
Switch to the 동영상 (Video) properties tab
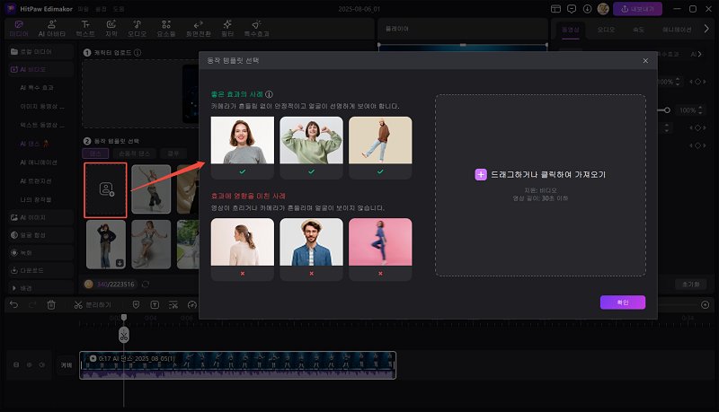click(x=571, y=30)
